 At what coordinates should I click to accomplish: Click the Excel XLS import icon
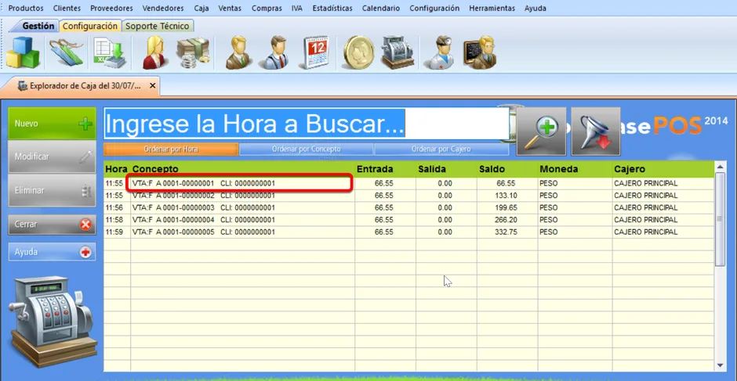coord(110,53)
